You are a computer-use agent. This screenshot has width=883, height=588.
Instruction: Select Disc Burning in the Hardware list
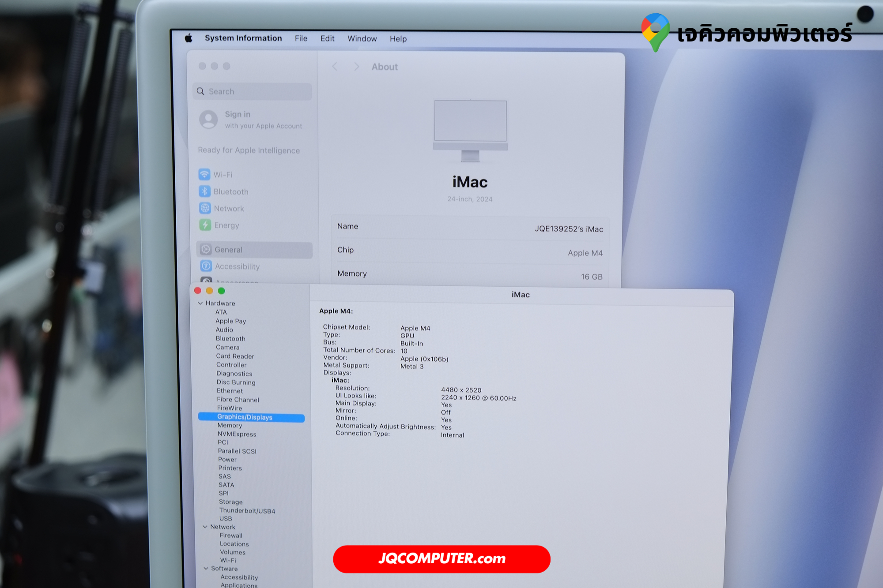(x=236, y=382)
